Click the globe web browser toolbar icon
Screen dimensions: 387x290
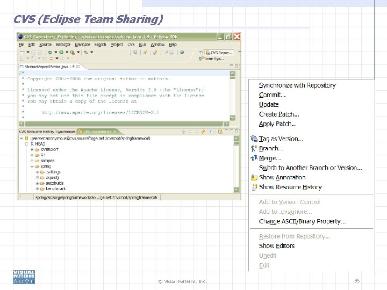pyautogui.click(x=182, y=52)
